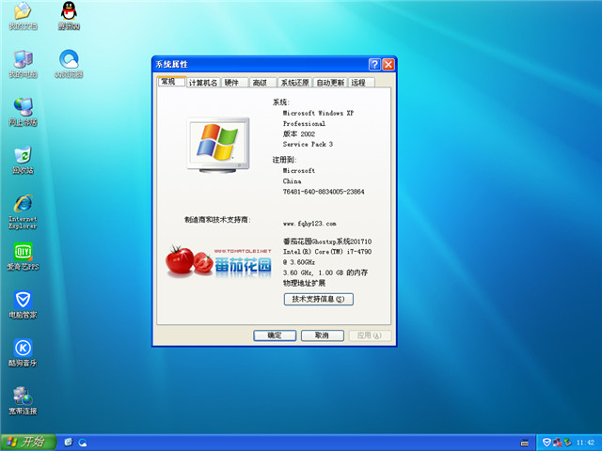Open the Recycle Bin desktop icon

pyautogui.click(x=23, y=161)
